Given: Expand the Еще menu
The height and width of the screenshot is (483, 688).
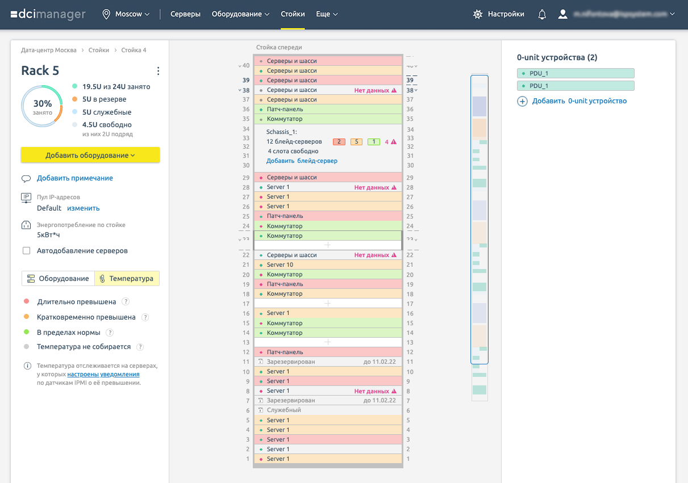Looking at the screenshot, I should (327, 14).
